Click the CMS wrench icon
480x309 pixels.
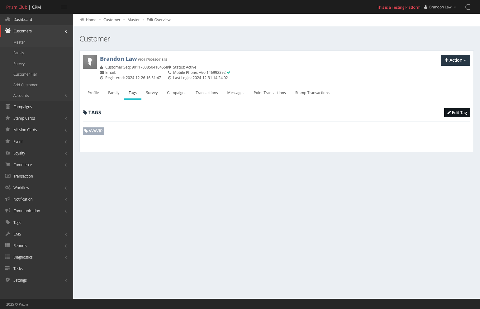click(x=8, y=234)
